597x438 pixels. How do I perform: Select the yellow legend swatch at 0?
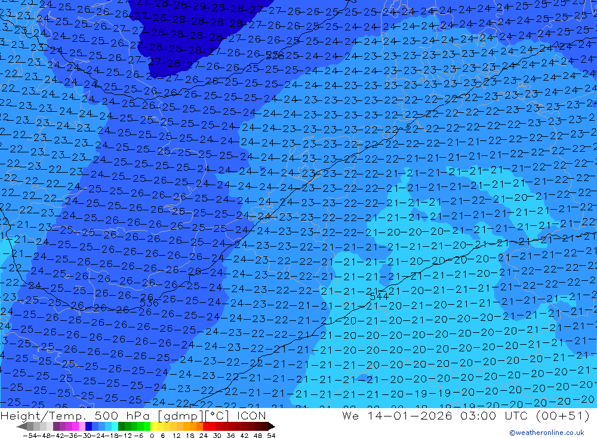(x=153, y=426)
